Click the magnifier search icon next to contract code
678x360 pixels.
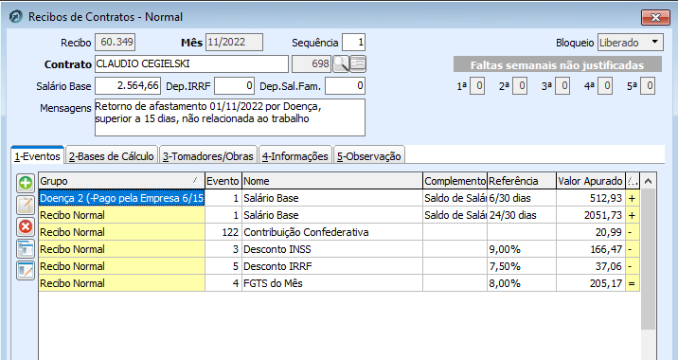341,64
